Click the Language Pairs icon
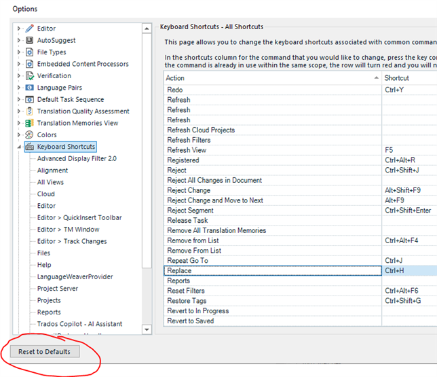The image size is (437, 377). [x=30, y=88]
